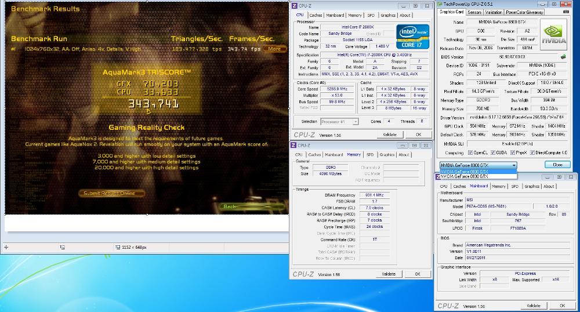Open SPD tab in the CPU-Z Mainboard window
580x312 pixels.
click(x=515, y=186)
